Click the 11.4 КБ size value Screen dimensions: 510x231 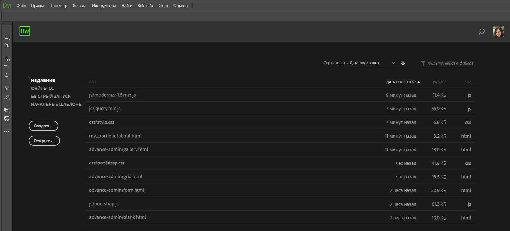tap(439, 95)
